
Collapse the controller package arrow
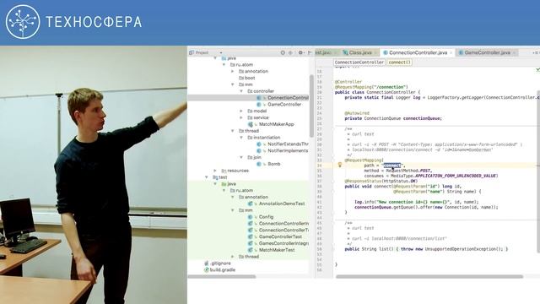241,91
